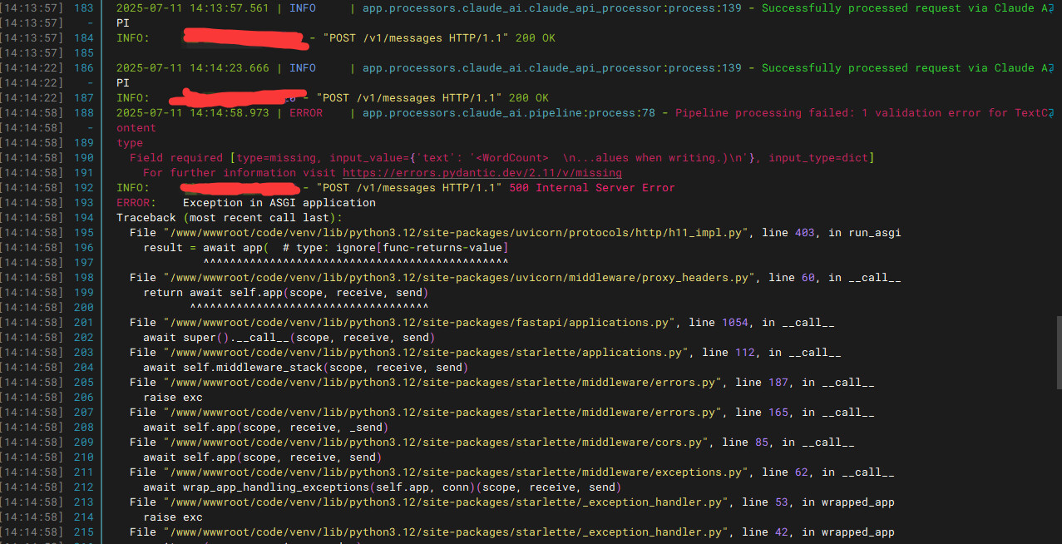Click the [14:14:22] timestamp beside line 186
This screenshot has width=1062, height=544.
[x=28, y=68]
